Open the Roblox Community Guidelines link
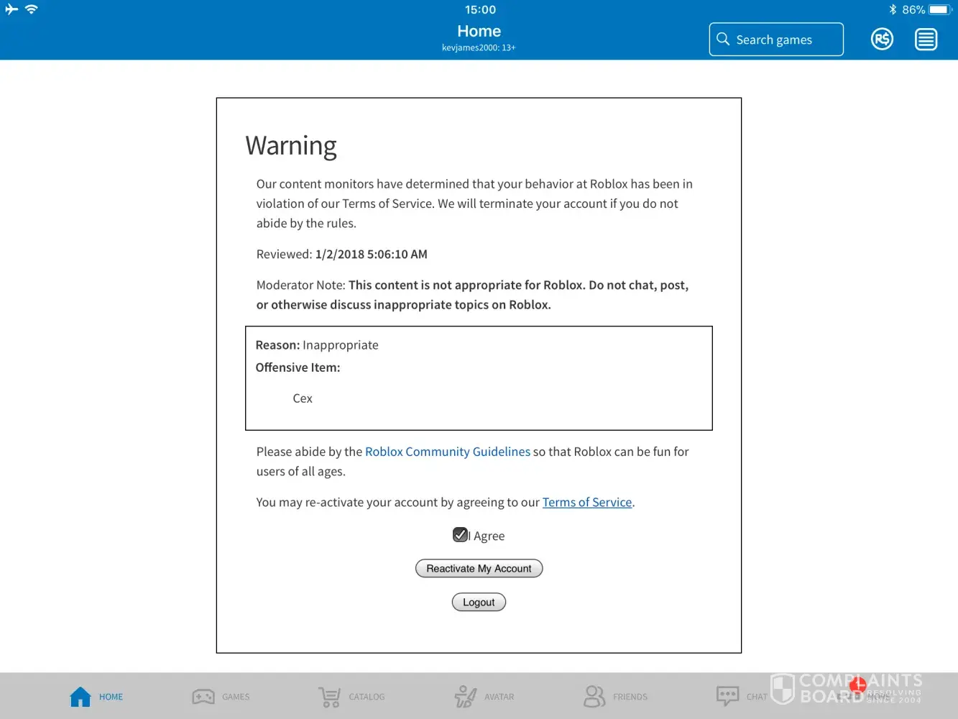 [447, 452]
